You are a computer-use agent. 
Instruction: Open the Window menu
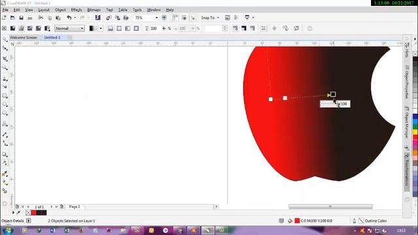[154, 10]
